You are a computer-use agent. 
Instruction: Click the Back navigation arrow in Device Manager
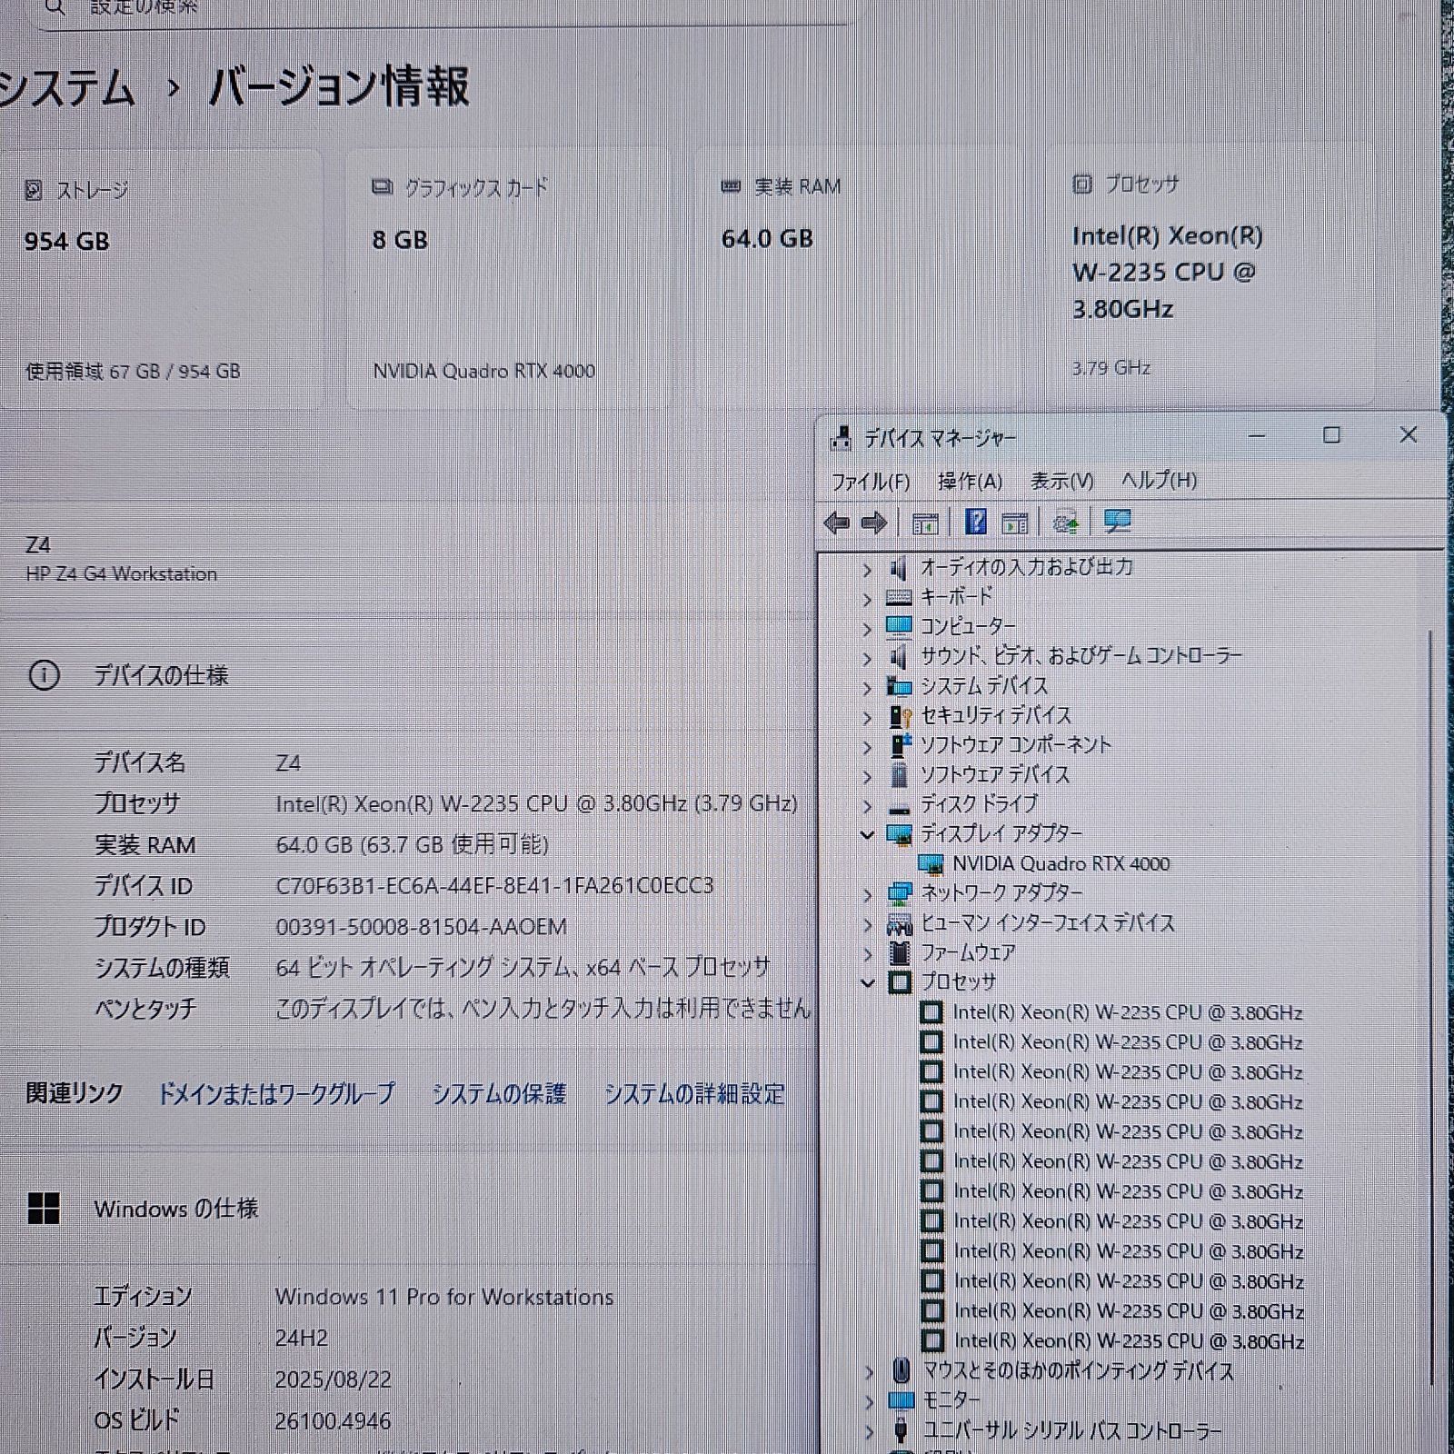pyautogui.click(x=837, y=523)
